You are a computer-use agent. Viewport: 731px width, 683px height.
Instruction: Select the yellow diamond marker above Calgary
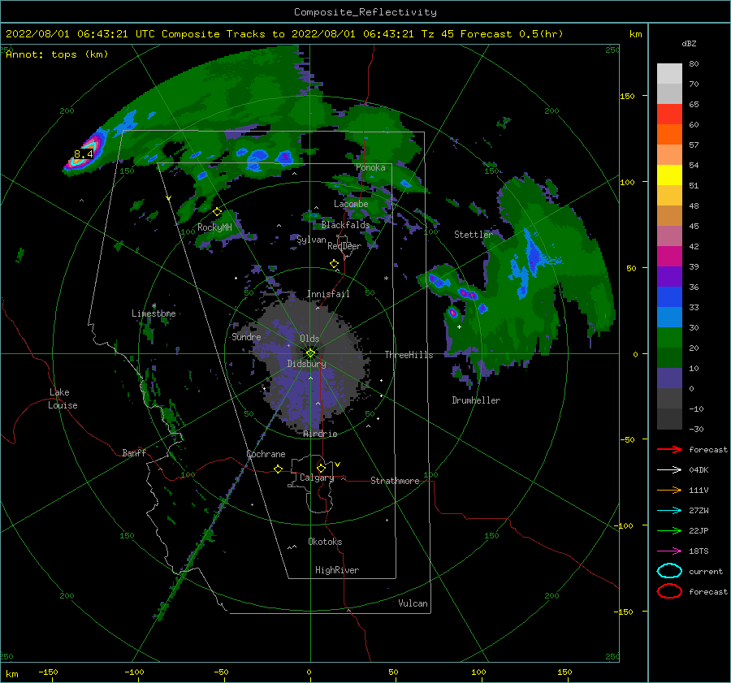click(x=321, y=468)
